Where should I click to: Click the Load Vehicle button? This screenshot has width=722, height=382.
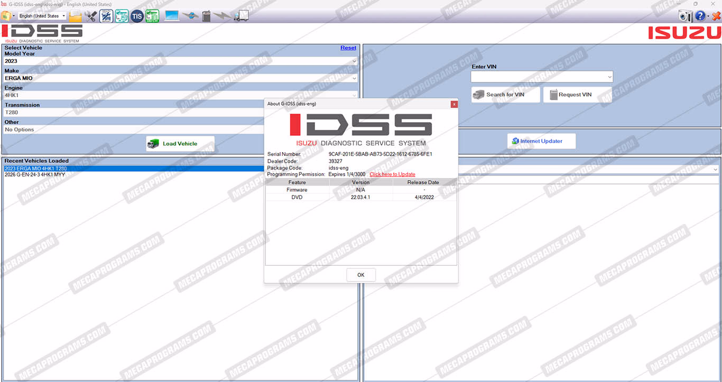180,144
